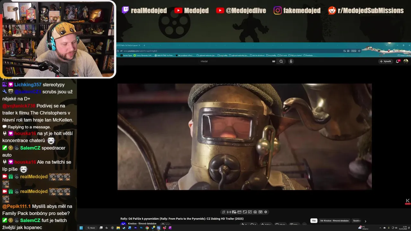Open enhancer settings gear icon
This screenshot has height=231, width=411.
(266, 212)
